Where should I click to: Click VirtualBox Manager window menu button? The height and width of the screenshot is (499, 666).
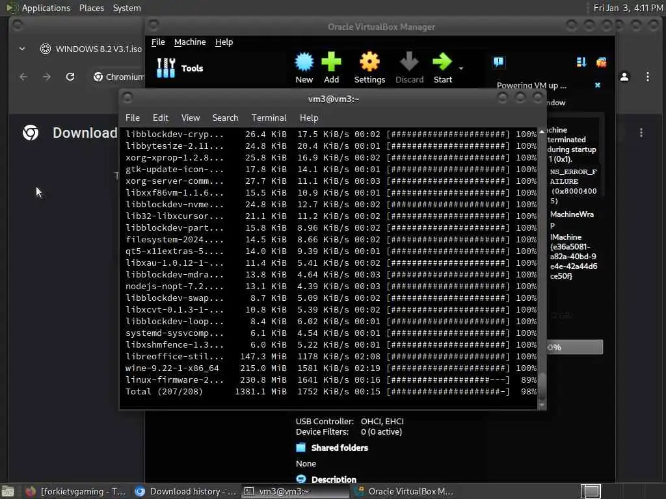click(153, 25)
